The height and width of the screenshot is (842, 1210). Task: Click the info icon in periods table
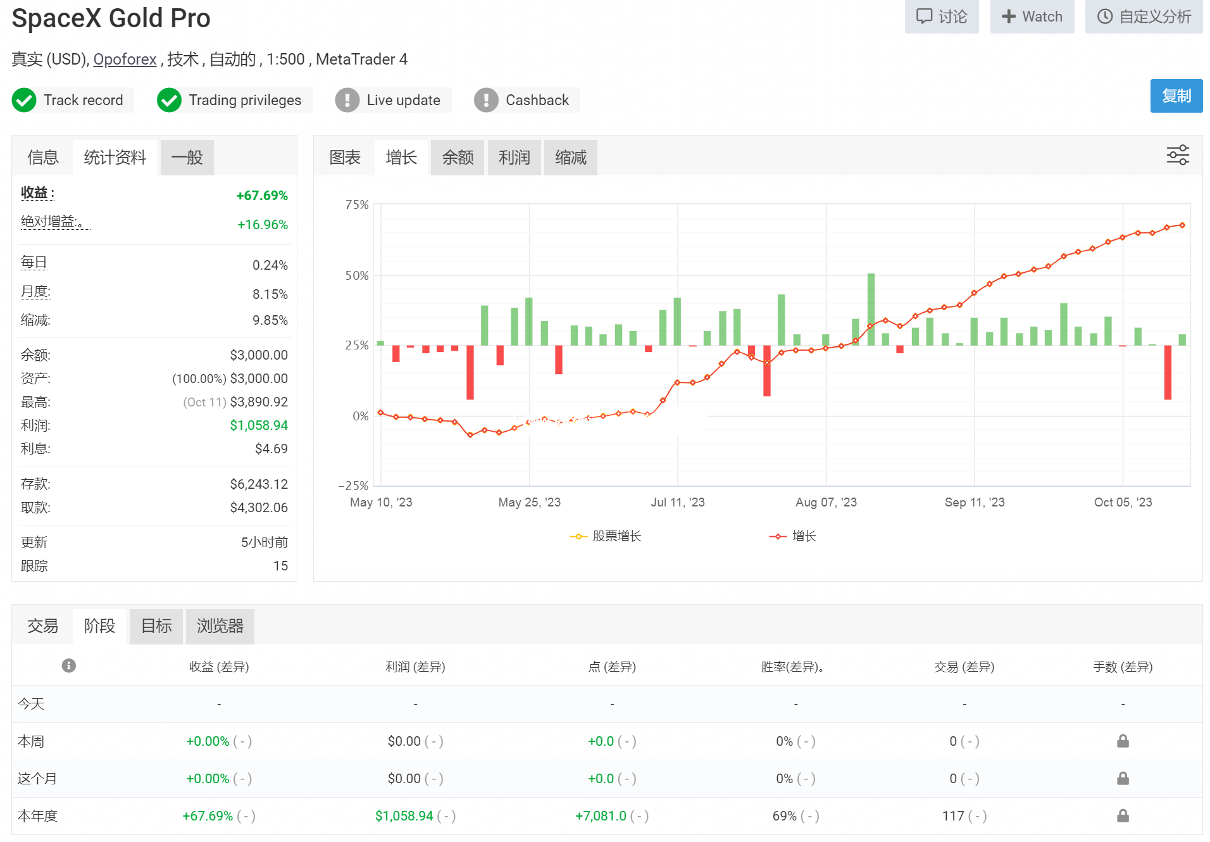pos(69,665)
